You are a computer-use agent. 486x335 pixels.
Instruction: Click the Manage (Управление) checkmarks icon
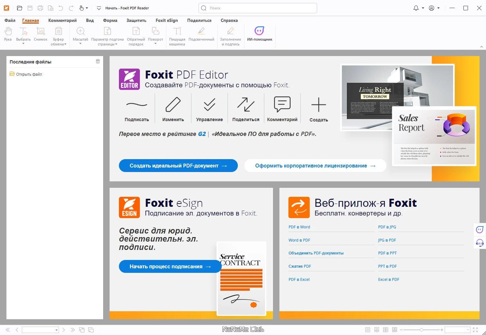209,105
